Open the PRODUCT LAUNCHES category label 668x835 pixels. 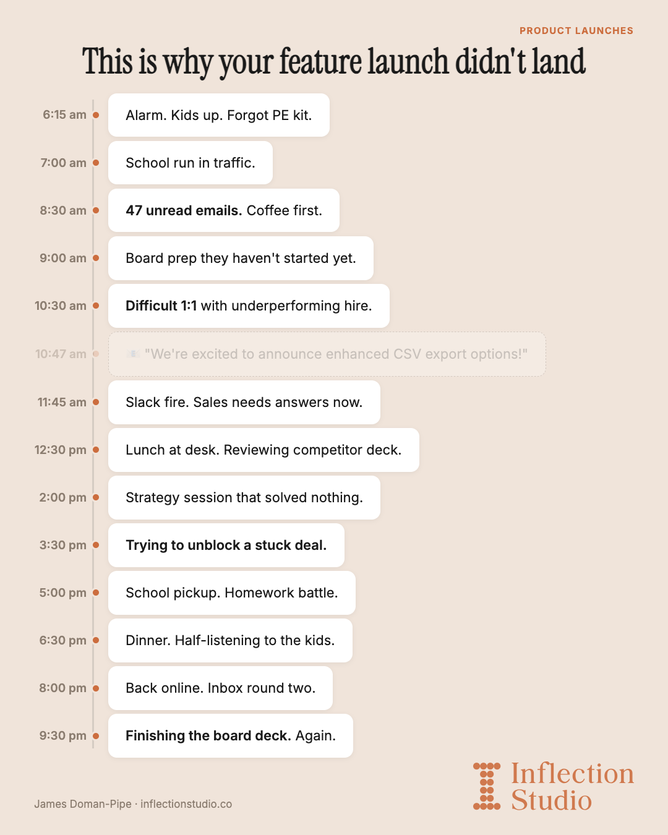pyautogui.click(x=576, y=30)
